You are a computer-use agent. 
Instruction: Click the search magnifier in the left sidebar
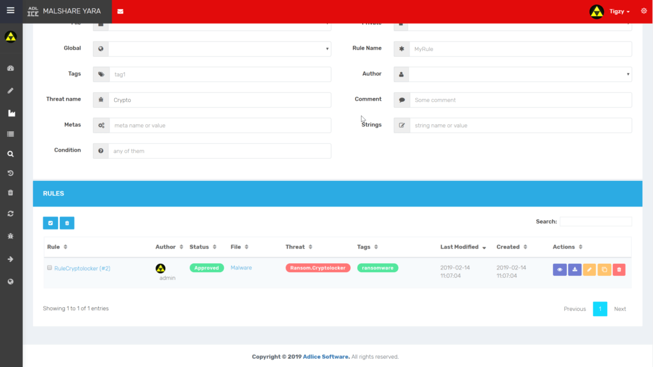11,154
